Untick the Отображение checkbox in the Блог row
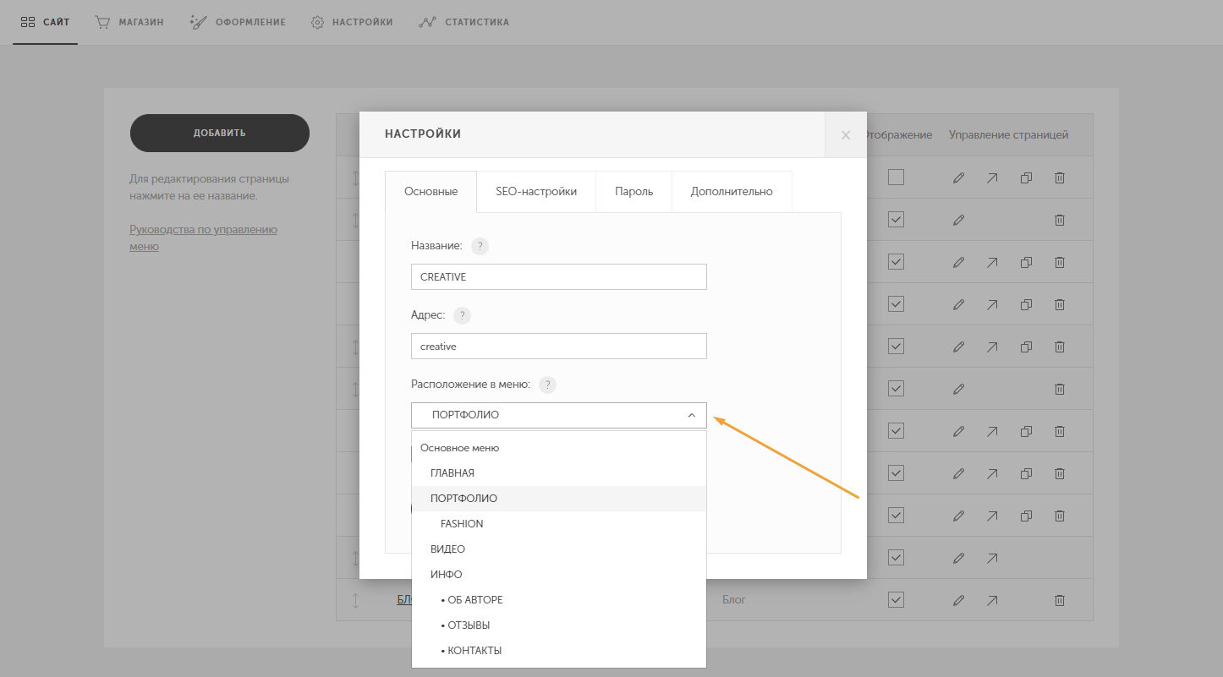 (x=897, y=600)
